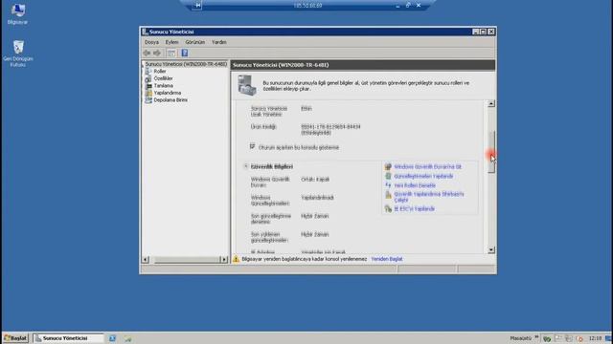
Task: Select Yapılandırma in the console tree
Action: pyautogui.click(x=168, y=93)
